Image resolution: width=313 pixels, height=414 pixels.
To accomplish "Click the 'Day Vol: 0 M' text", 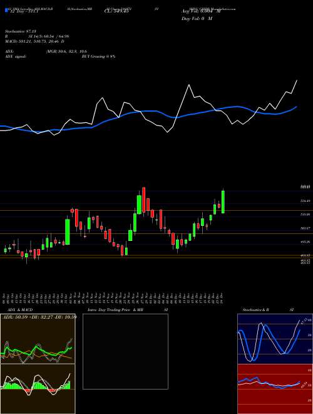I will [x=197, y=19].
